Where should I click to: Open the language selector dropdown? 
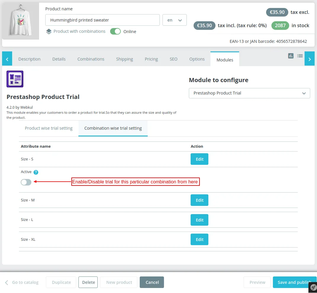click(x=175, y=20)
